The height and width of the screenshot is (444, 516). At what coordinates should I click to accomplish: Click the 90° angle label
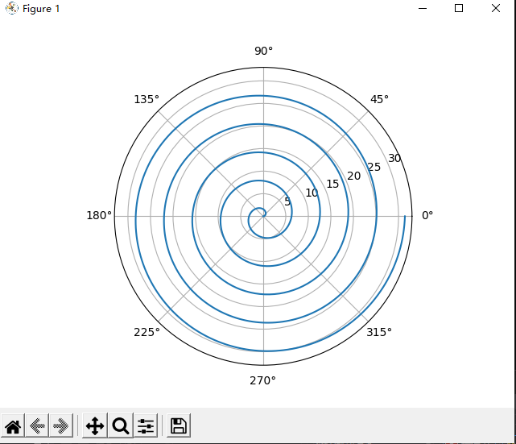263,51
